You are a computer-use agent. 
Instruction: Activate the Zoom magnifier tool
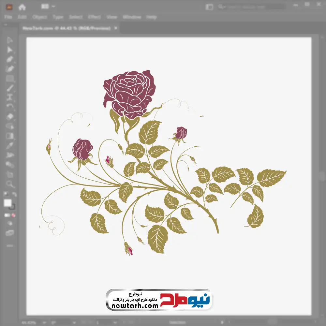tap(10, 184)
